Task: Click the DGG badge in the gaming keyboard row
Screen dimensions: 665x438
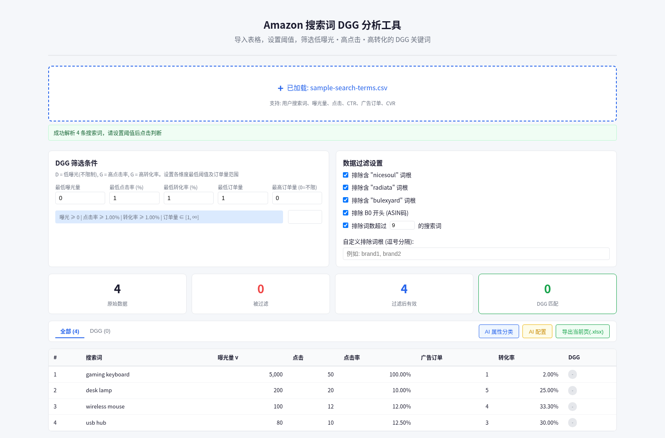Action: (572, 374)
